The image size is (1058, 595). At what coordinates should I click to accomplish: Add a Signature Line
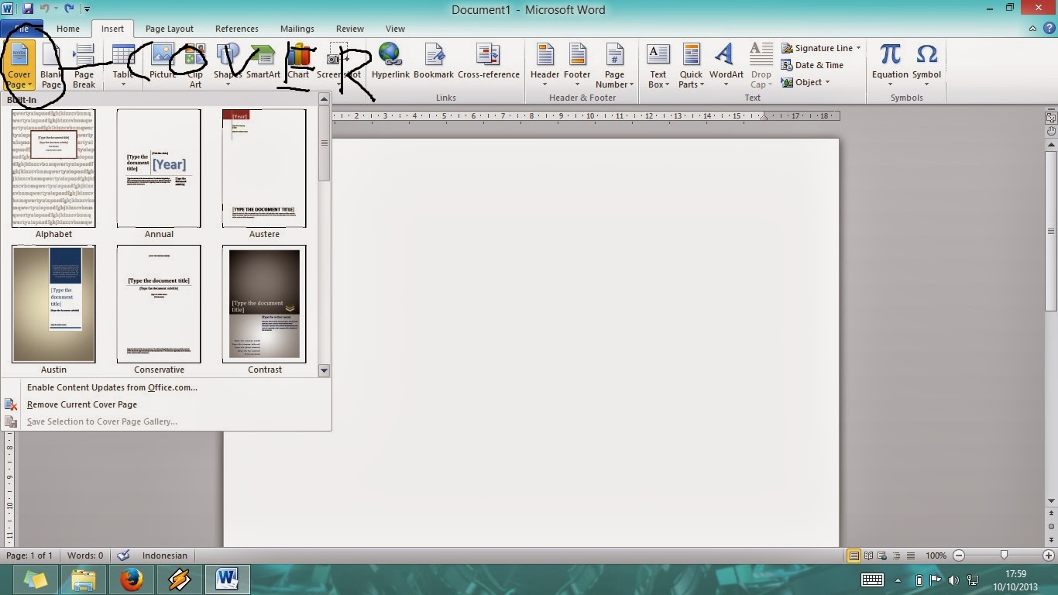[x=821, y=48]
